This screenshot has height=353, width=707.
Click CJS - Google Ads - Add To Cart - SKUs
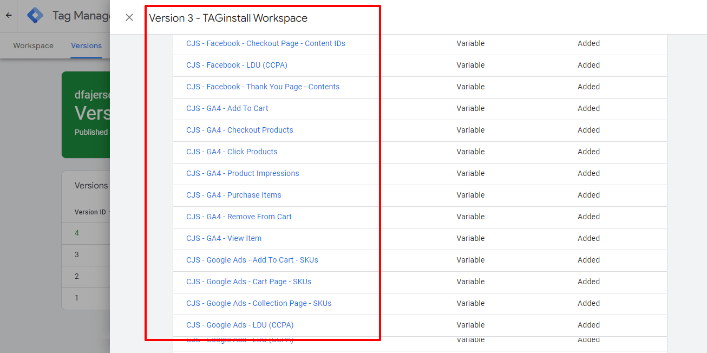pyautogui.click(x=252, y=260)
